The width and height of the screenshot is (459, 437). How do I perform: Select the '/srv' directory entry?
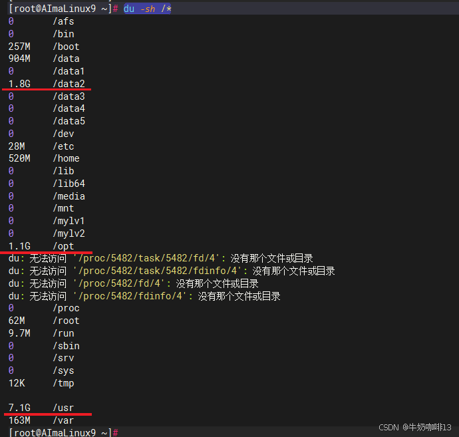tap(63, 358)
